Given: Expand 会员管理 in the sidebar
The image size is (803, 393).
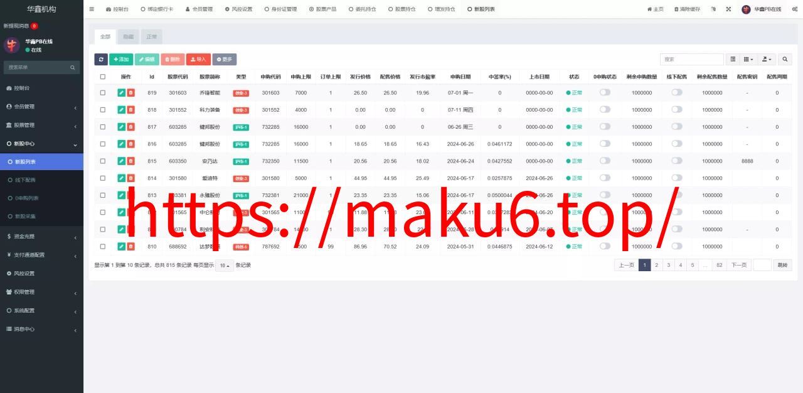Looking at the screenshot, I should tap(41, 107).
